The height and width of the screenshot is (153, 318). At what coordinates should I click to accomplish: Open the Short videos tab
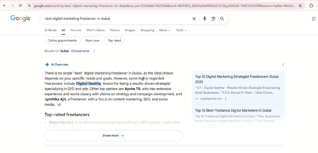[x=96, y=30]
